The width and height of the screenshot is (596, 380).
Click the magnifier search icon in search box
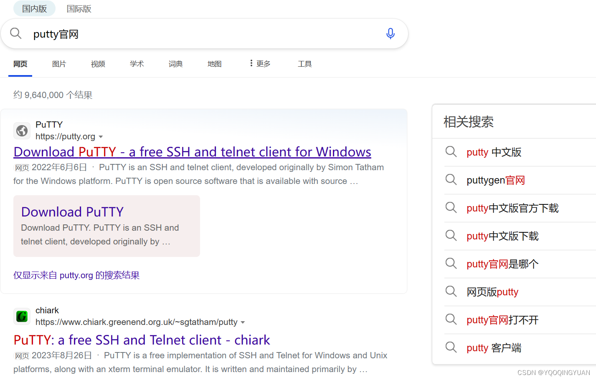click(x=15, y=33)
